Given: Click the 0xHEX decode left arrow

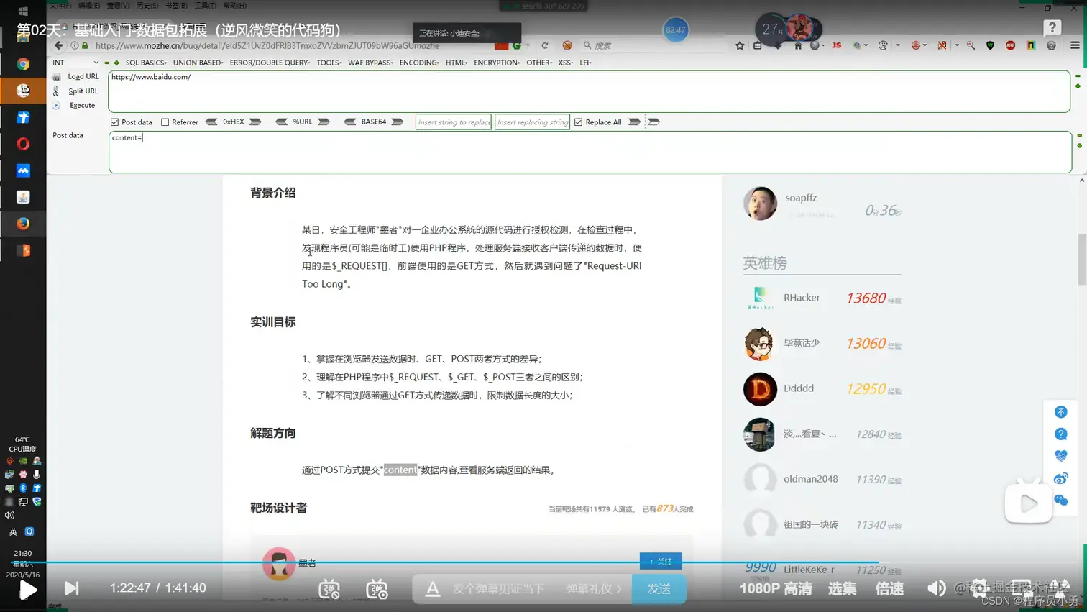Looking at the screenshot, I should pyautogui.click(x=211, y=122).
